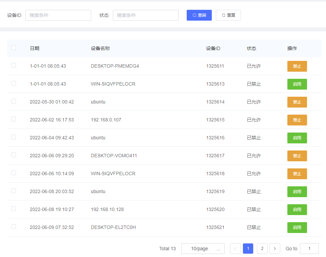Image resolution: width=326 pixels, height=257 pixels.
Task: Check the row for device ID 1325618
Action: click(14, 173)
